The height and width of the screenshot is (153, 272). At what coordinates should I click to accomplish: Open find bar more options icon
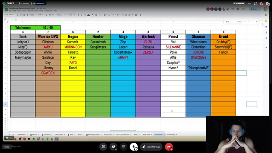click(253, 22)
